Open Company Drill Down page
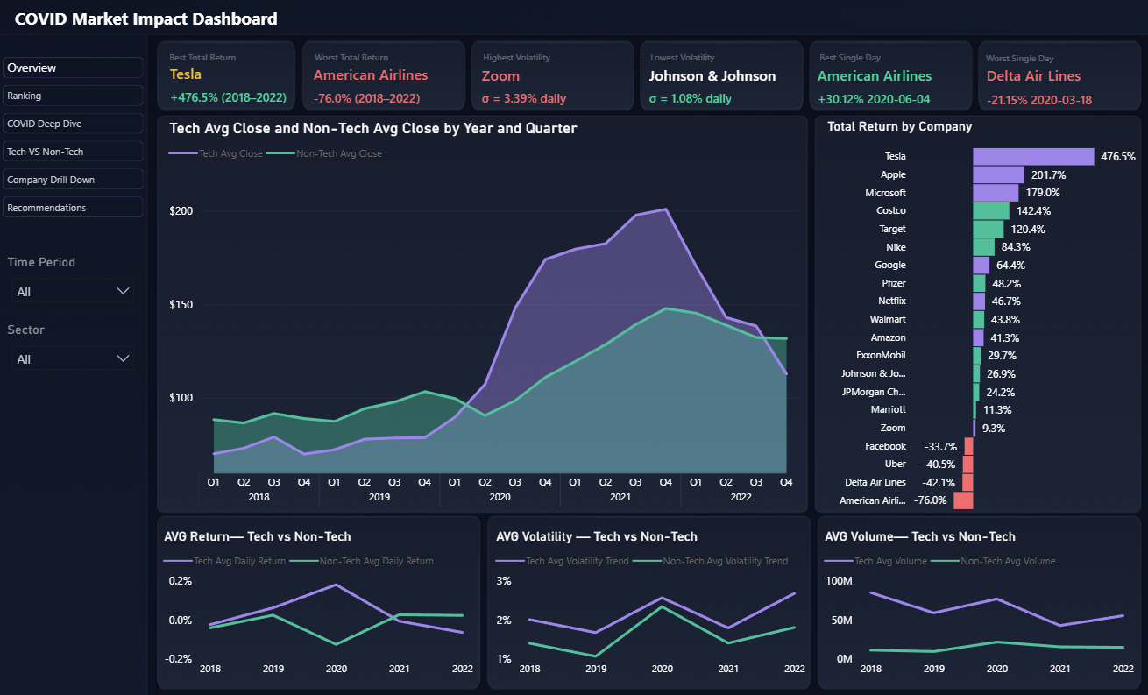The height and width of the screenshot is (695, 1148). point(73,180)
